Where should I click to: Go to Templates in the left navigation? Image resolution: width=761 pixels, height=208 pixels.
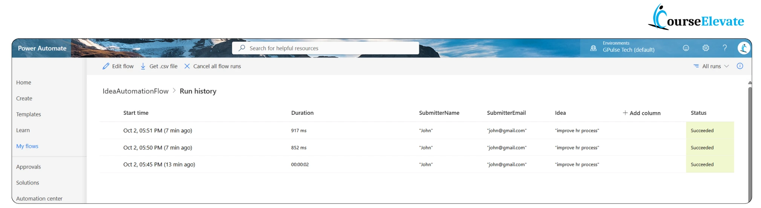pos(29,114)
